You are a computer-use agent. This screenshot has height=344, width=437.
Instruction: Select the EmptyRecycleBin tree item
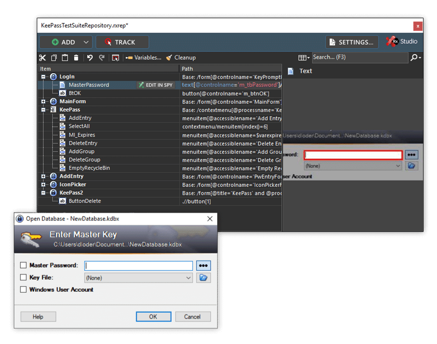coord(89,168)
